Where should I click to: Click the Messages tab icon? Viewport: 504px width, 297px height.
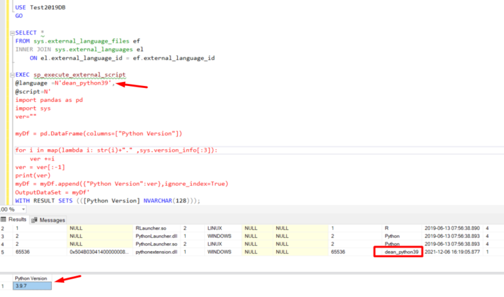pos(35,219)
